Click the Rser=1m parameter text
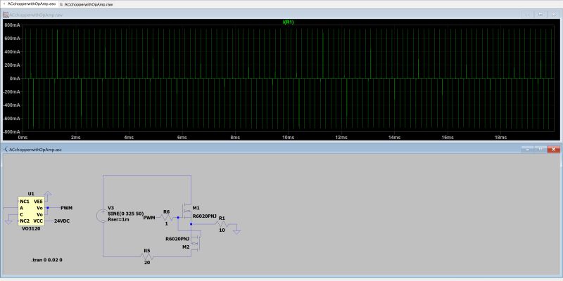563x281 pixels. pyautogui.click(x=118, y=219)
